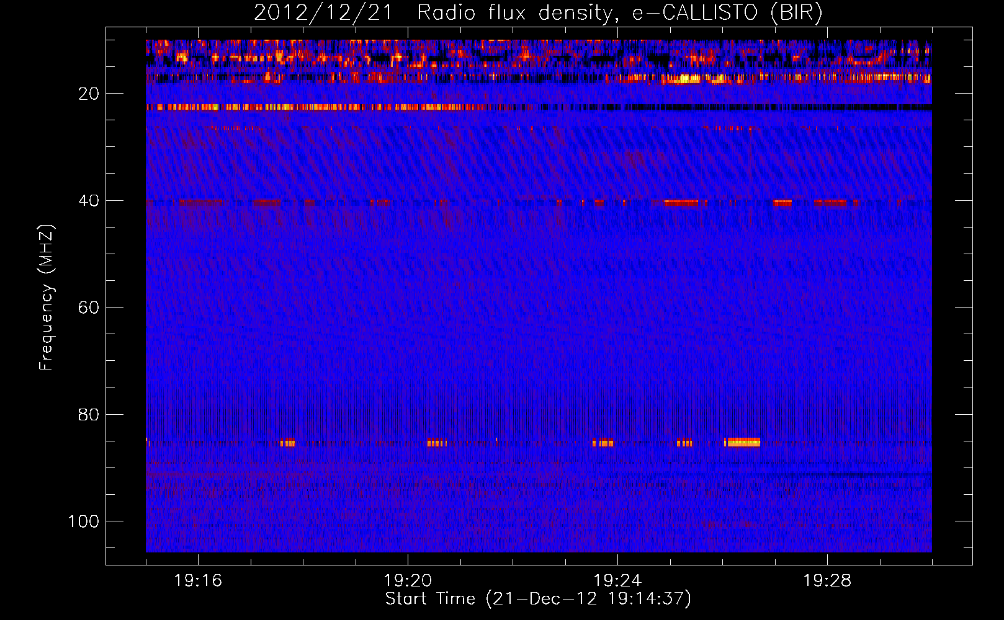Click the bright yellow burst near 85 MHz
Viewport: 1004px width, 620px height.
pyautogui.click(x=743, y=442)
